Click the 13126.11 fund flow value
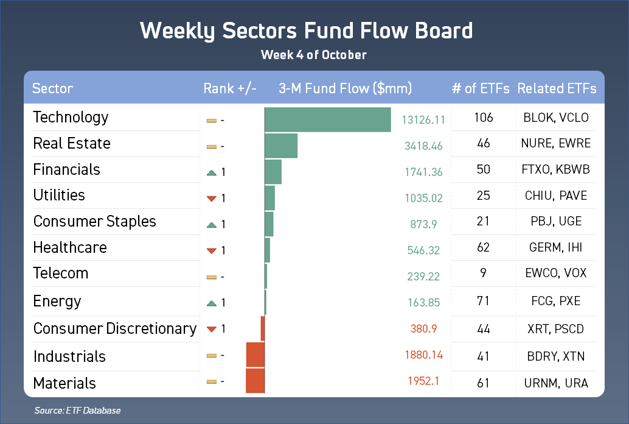Image resolution: width=629 pixels, height=424 pixels. 423,120
